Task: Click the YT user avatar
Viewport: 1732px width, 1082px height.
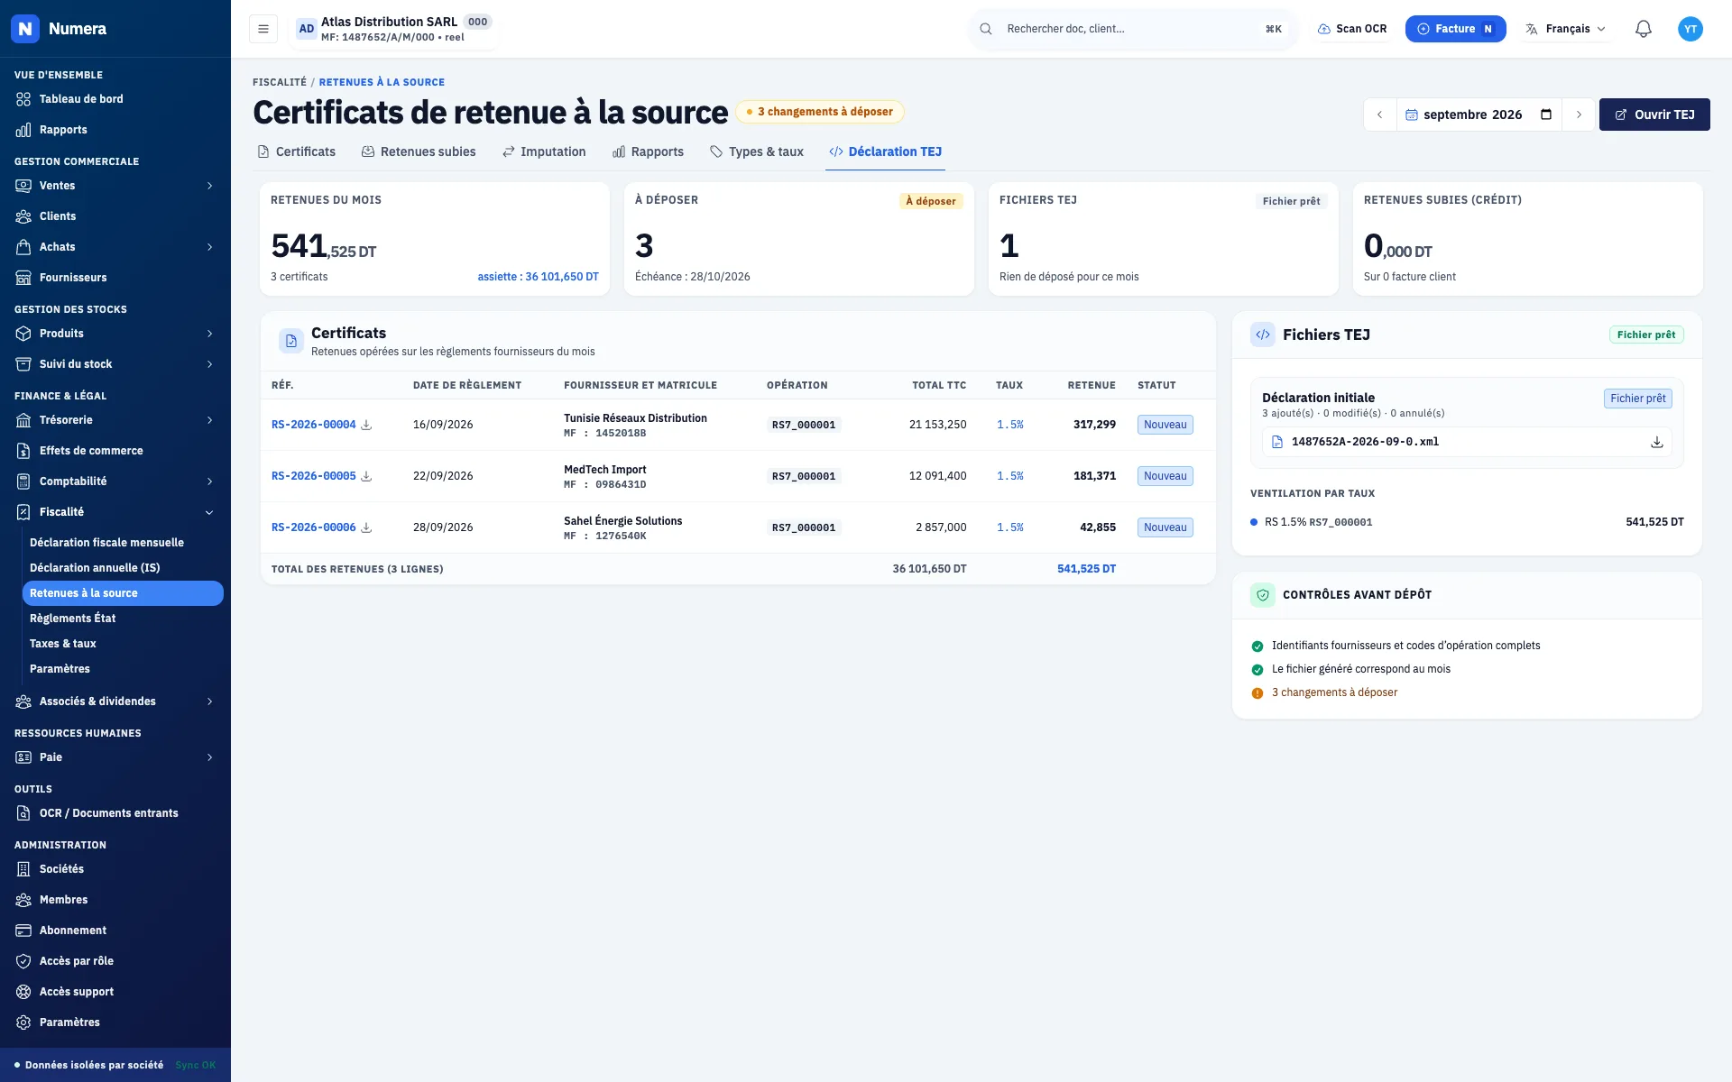Action: coord(1691,29)
